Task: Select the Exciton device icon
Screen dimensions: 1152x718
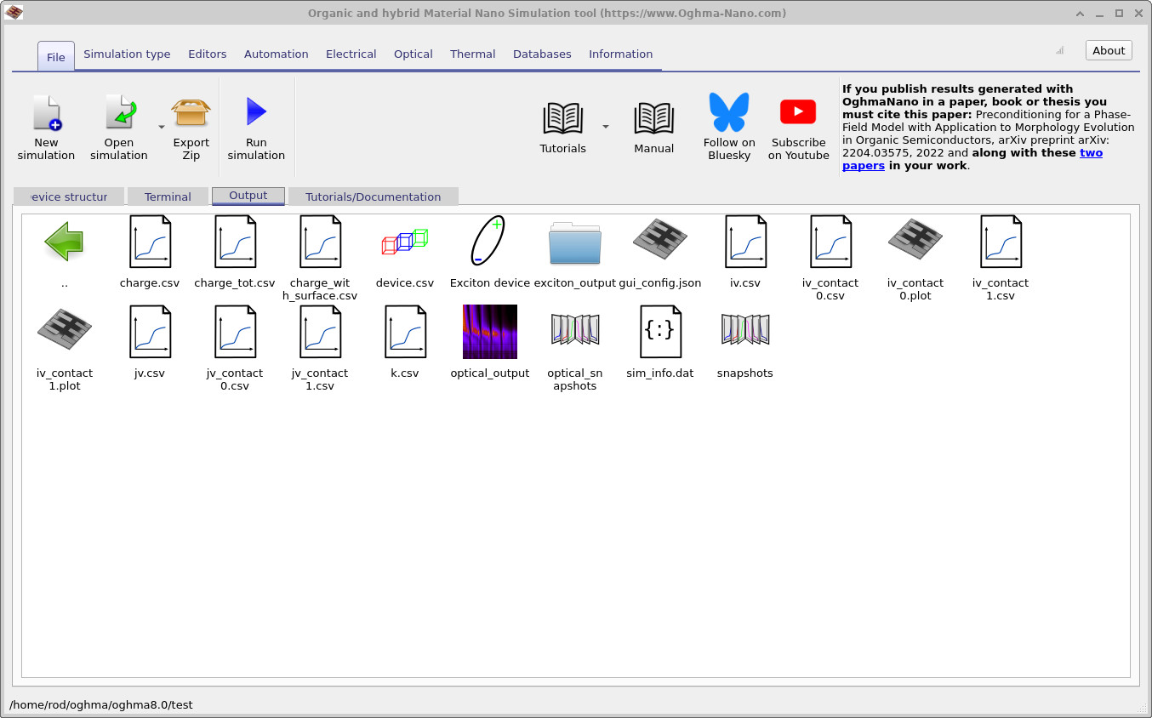Action: click(x=489, y=241)
